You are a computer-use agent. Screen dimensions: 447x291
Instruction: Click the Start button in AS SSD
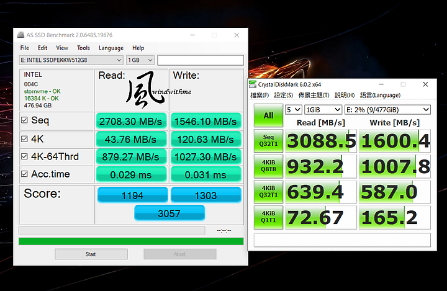pyautogui.click(x=91, y=254)
